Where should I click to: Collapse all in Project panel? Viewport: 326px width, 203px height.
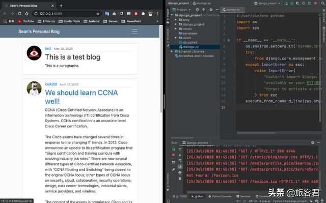tap(204, 10)
